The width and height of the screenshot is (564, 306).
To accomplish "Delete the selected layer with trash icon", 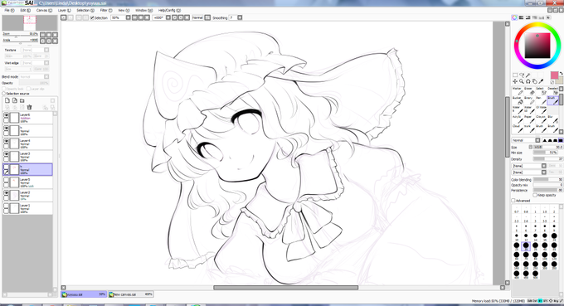I will [30, 107].
